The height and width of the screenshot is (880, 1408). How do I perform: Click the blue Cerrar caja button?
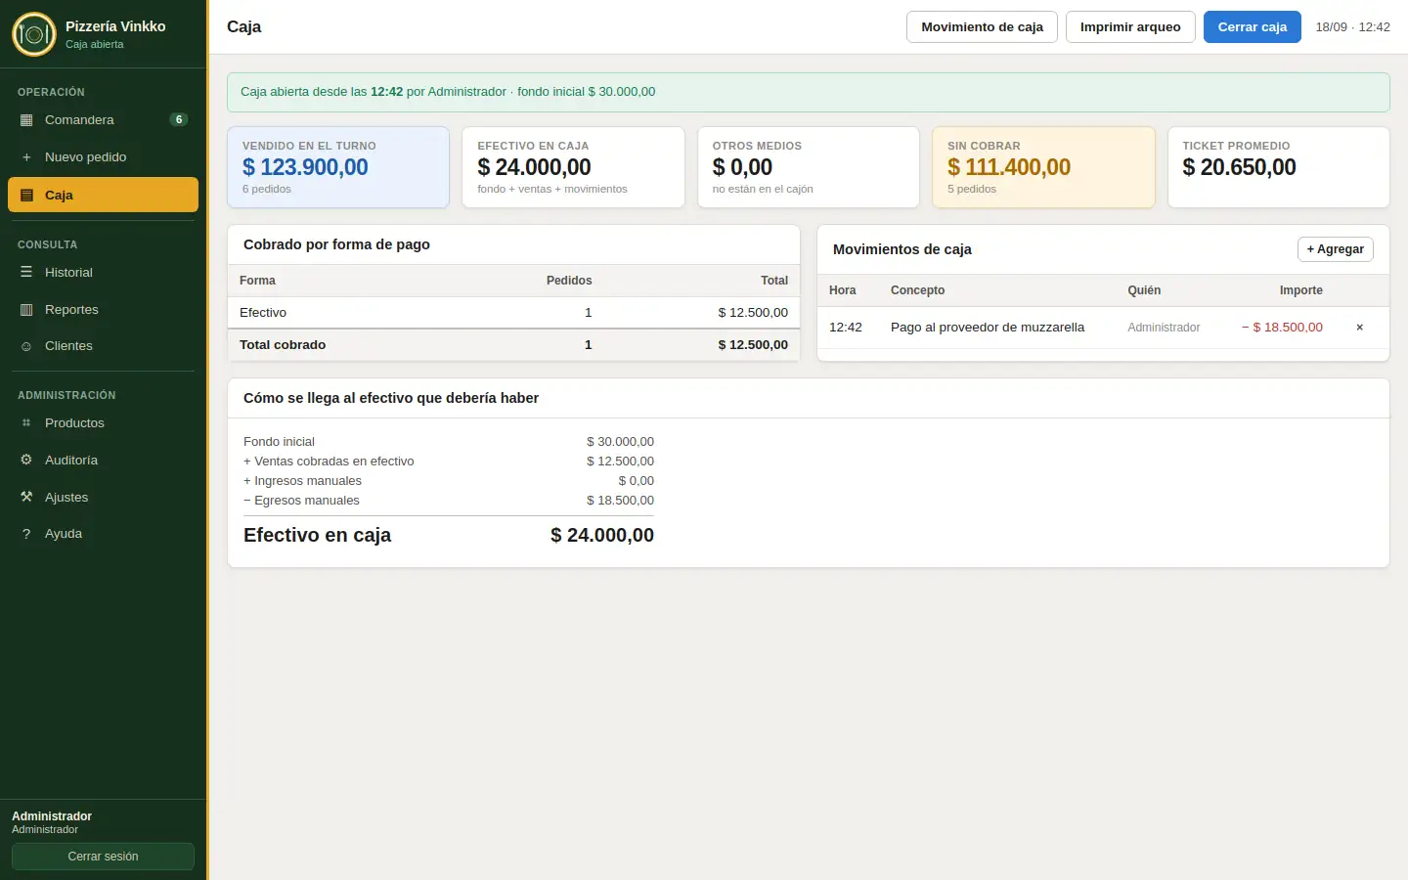point(1253,27)
